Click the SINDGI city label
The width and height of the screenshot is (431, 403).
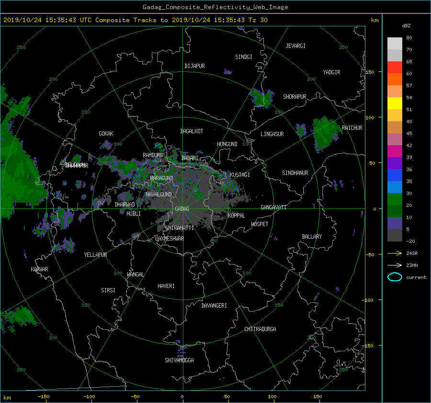(x=244, y=57)
